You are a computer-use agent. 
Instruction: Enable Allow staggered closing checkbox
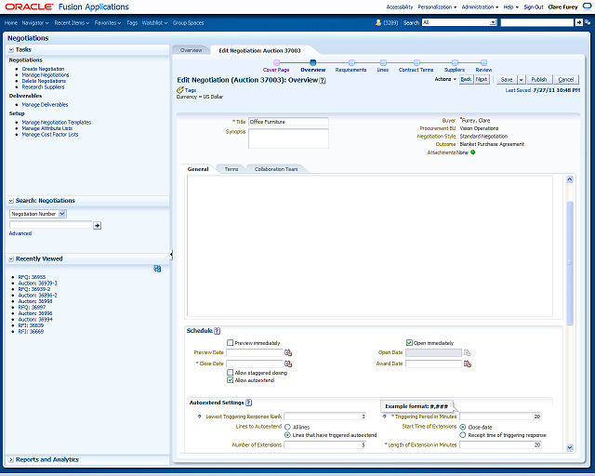pyautogui.click(x=230, y=373)
